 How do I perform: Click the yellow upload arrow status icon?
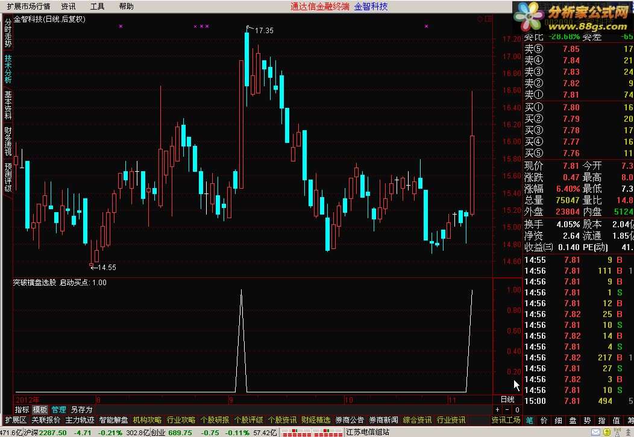pos(607,432)
